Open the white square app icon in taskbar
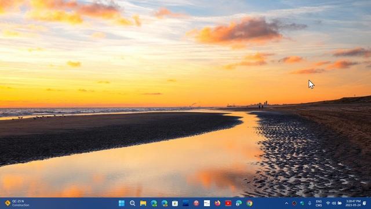 [x=207, y=203]
